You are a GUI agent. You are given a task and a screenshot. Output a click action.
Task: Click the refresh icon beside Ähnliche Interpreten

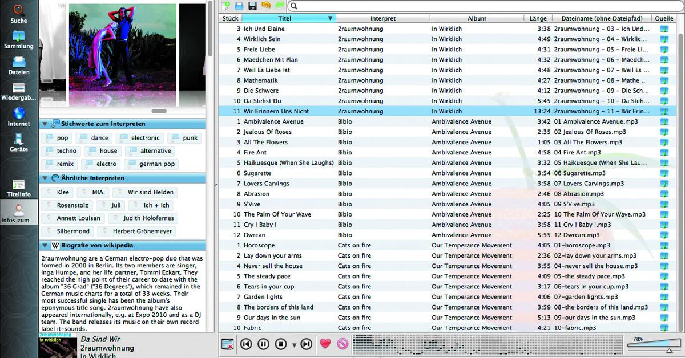(55, 178)
